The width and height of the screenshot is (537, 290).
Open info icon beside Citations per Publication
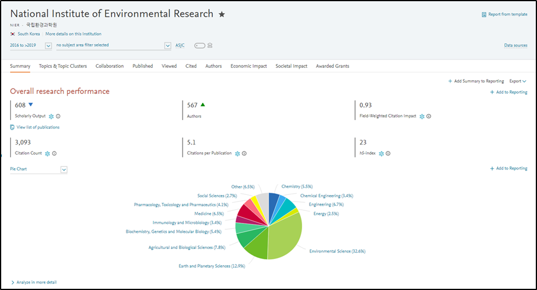tap(244, 154)
